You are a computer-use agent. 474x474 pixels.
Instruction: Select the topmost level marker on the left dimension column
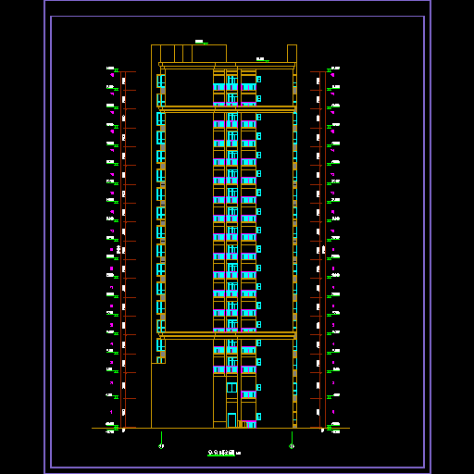113,69
